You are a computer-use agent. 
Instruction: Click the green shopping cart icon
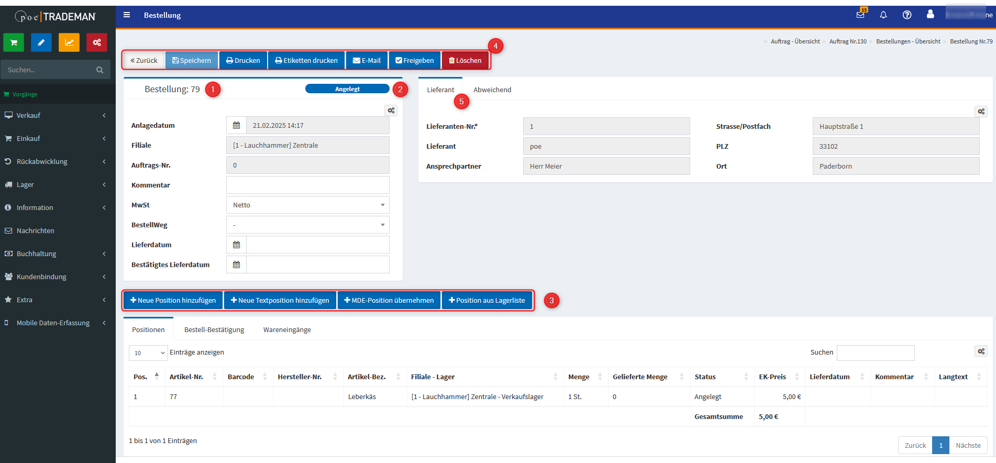pyautogui.click(x=14, y=42)
